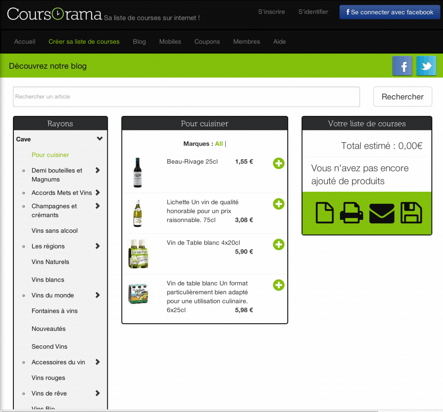Select Vins sans alcool category
Viewport: 443px width, 412px height.
[55, 231]
